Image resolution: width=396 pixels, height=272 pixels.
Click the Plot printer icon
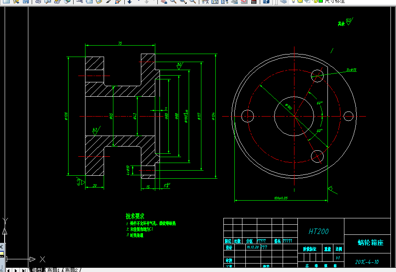pos(38,1)
